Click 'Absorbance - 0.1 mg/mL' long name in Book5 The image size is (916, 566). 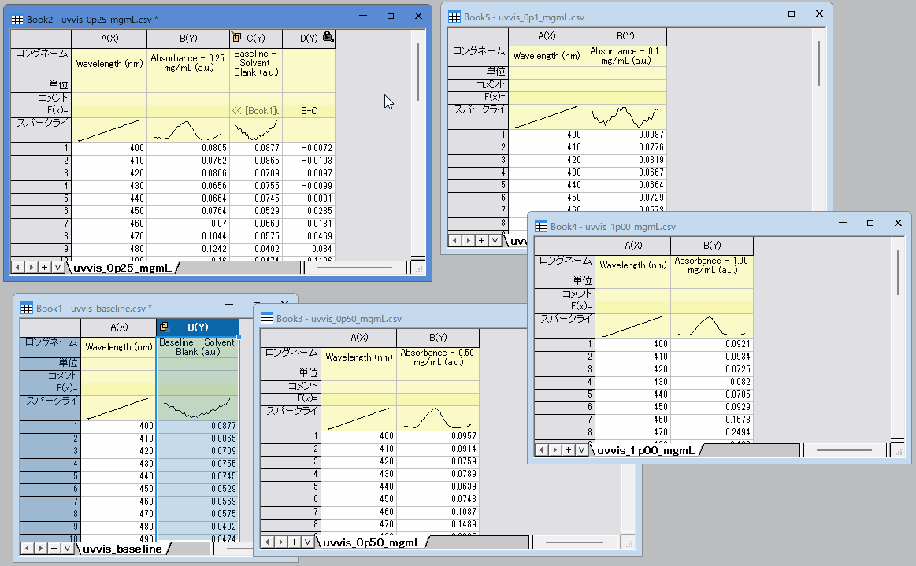(625, 55)
